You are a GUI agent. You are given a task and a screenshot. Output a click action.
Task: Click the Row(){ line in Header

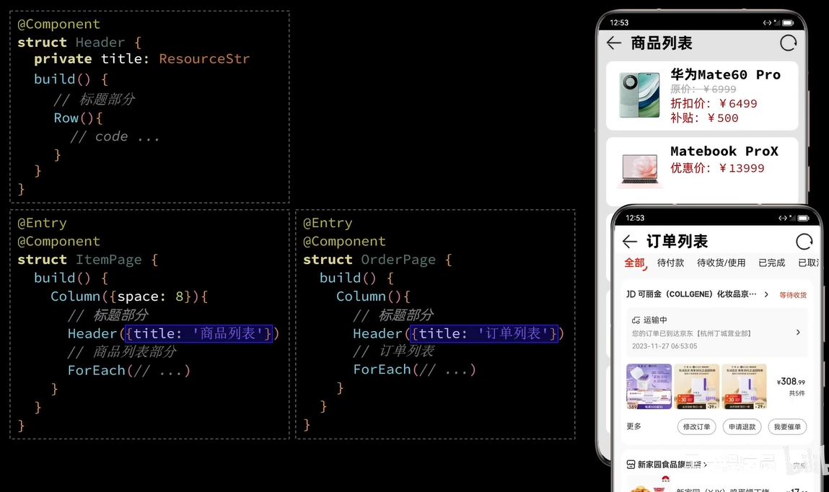click(x=78, y=118)
